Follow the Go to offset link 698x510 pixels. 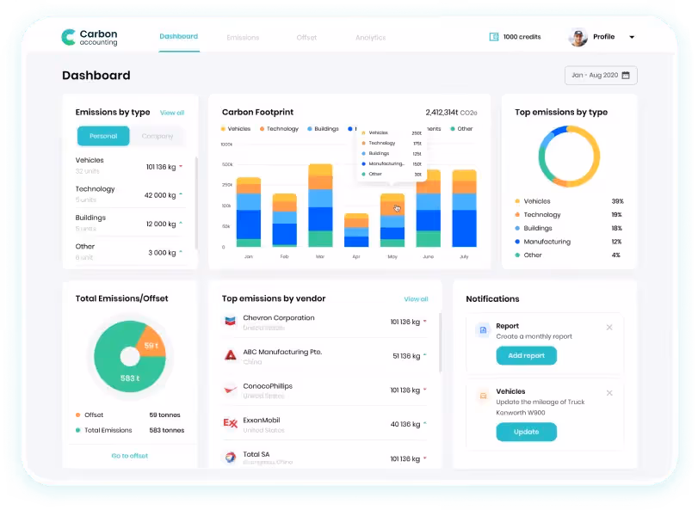point(130,456)
